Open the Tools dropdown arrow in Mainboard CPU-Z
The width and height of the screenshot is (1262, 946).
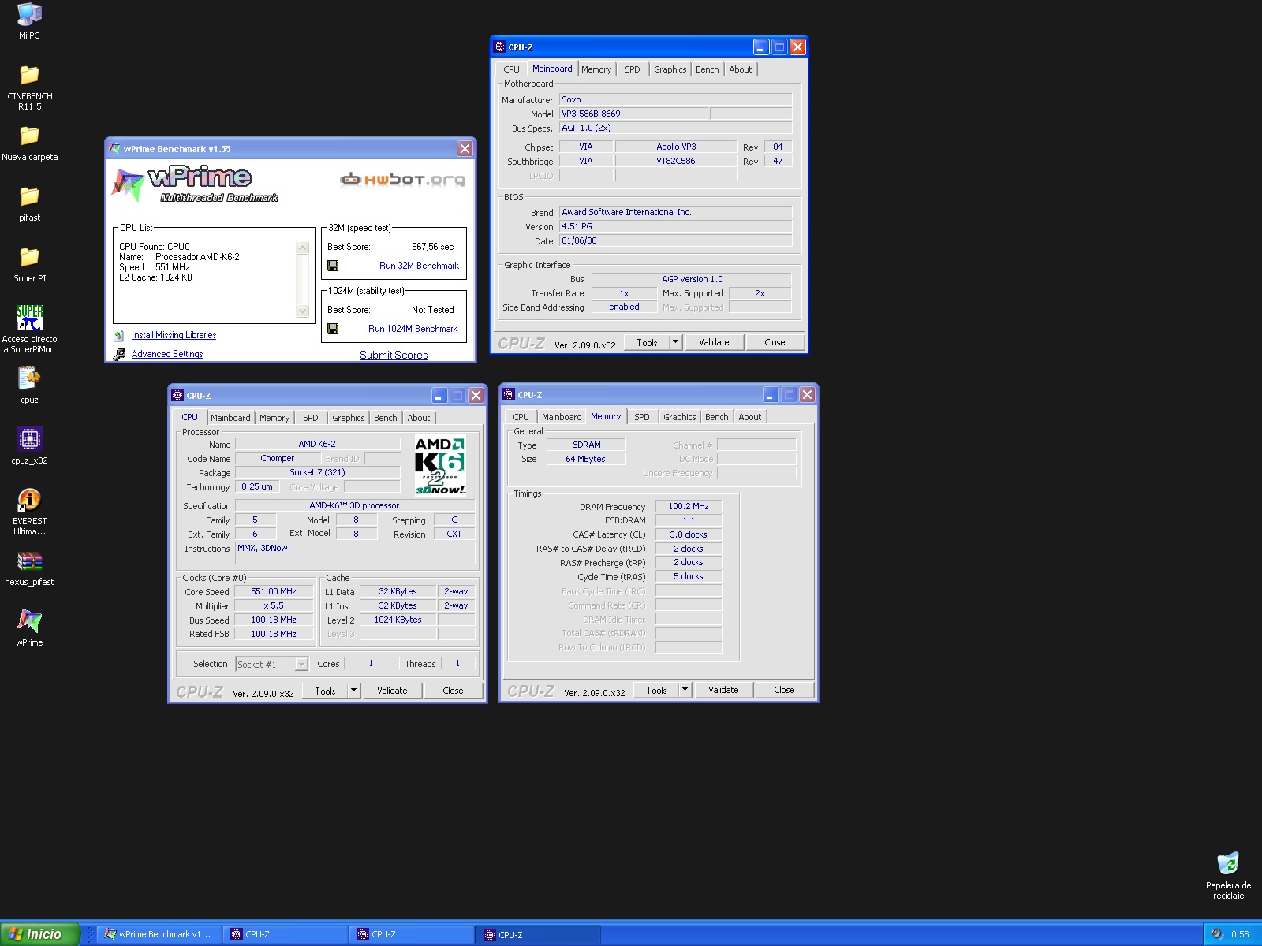[675, 342]
